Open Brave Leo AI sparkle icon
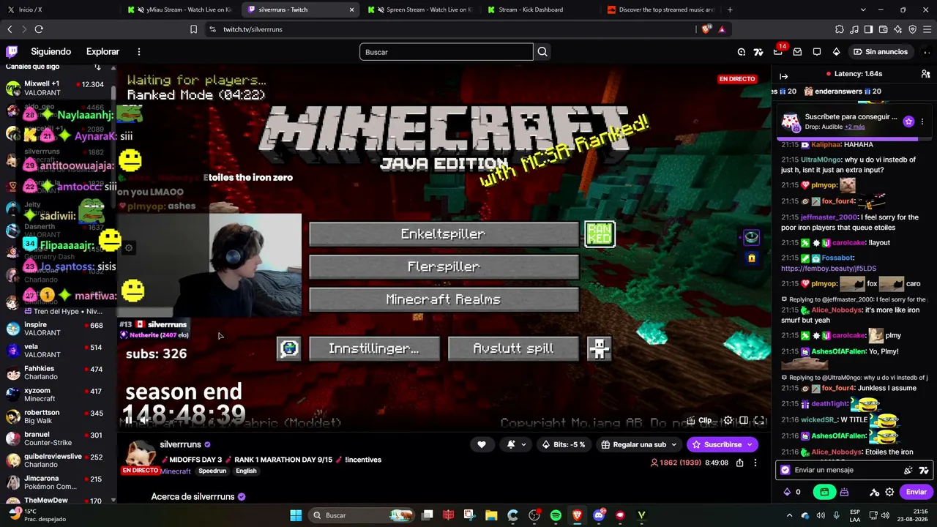The image size is (937, 527). pyautogui.click(x=897, y=29)
